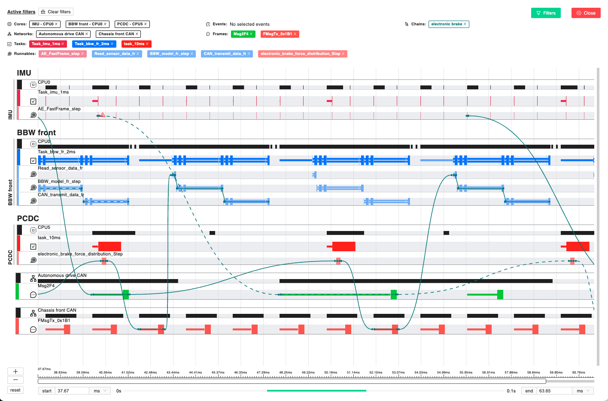Click the Clear filters button

pos(56,12)
